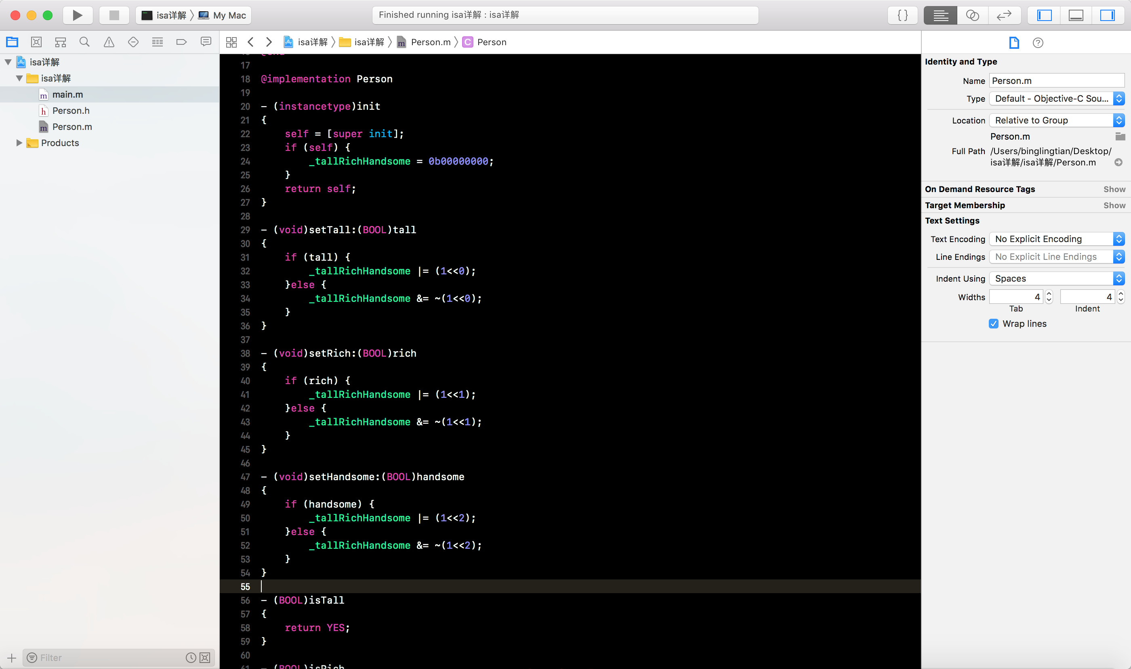The width and height of the screenshot is (1131, 669).
Task: Open the Location dropdown Relative to Group
Action: coord(1057,120)
